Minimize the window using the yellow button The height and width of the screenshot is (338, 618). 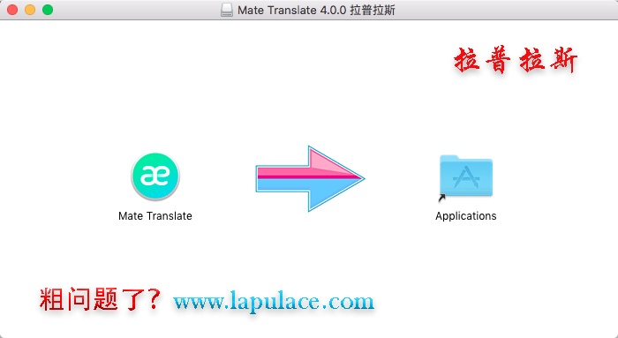[x=30, y=10]
